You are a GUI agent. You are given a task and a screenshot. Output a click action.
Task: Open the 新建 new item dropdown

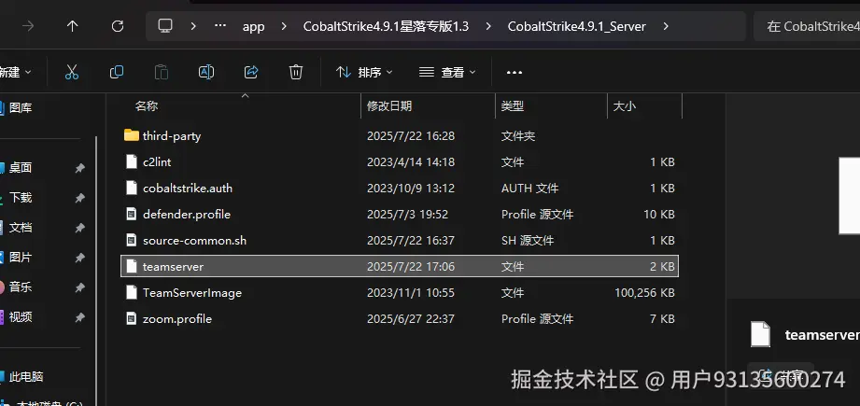[15, 72]
